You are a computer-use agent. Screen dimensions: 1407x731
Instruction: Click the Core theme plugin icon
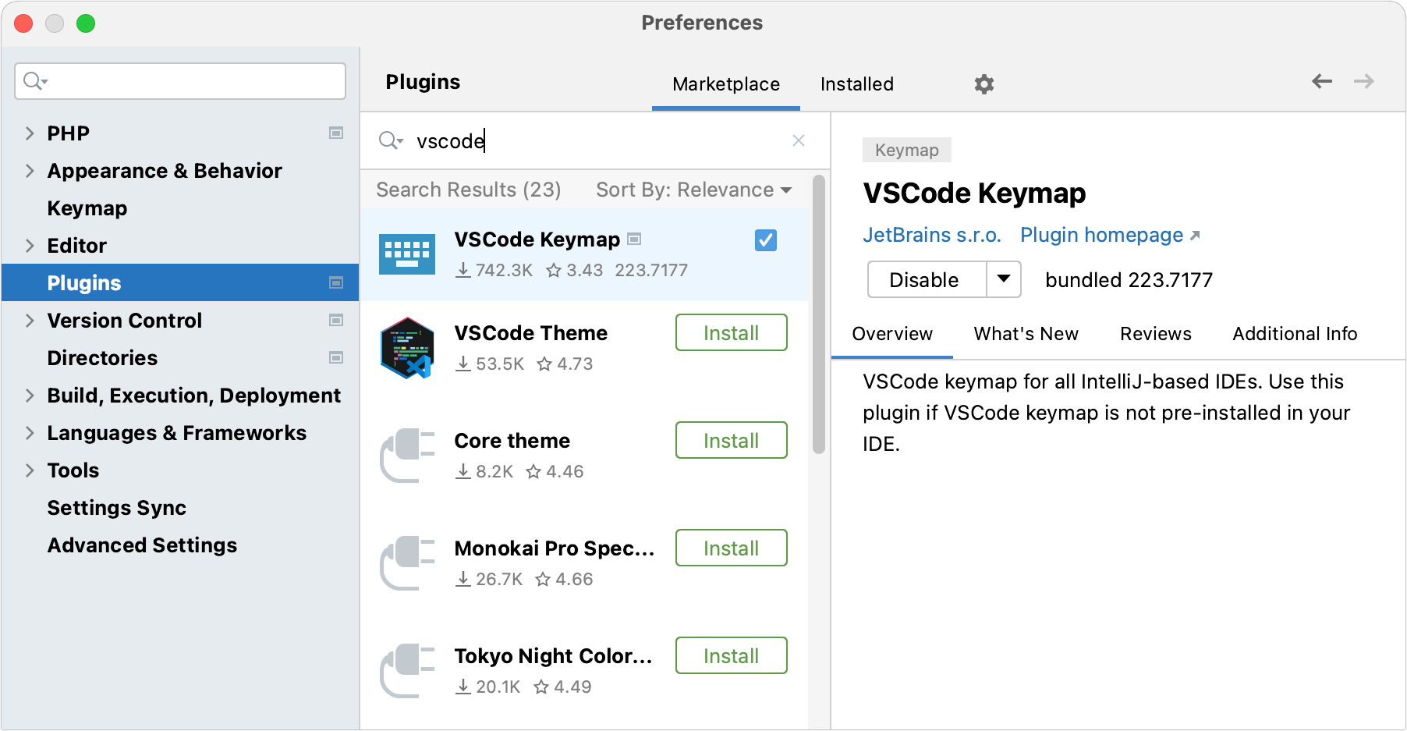pos(406,455)
